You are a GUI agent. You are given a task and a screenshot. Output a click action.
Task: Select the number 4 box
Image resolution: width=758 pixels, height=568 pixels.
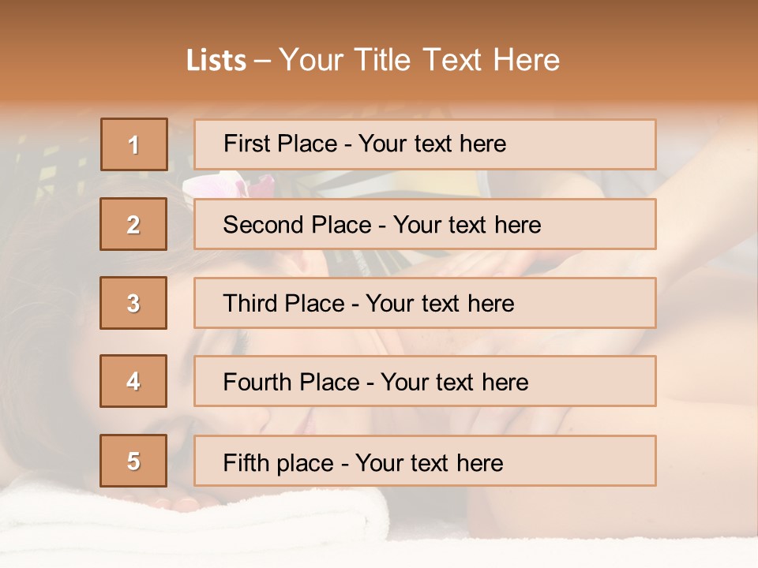point(133,381)
